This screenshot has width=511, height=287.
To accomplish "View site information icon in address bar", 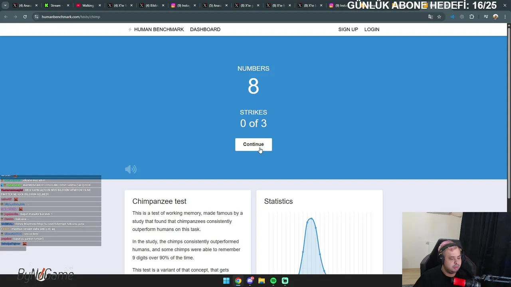I will pyautogui.click(x=36, y=17).
